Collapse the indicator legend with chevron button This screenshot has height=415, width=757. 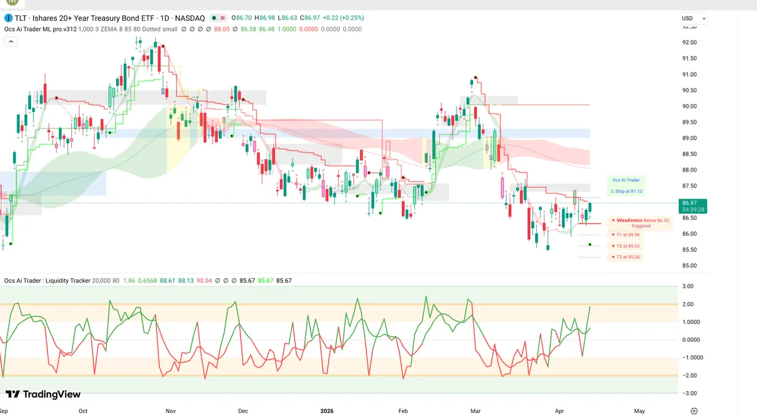click(10, 41)
